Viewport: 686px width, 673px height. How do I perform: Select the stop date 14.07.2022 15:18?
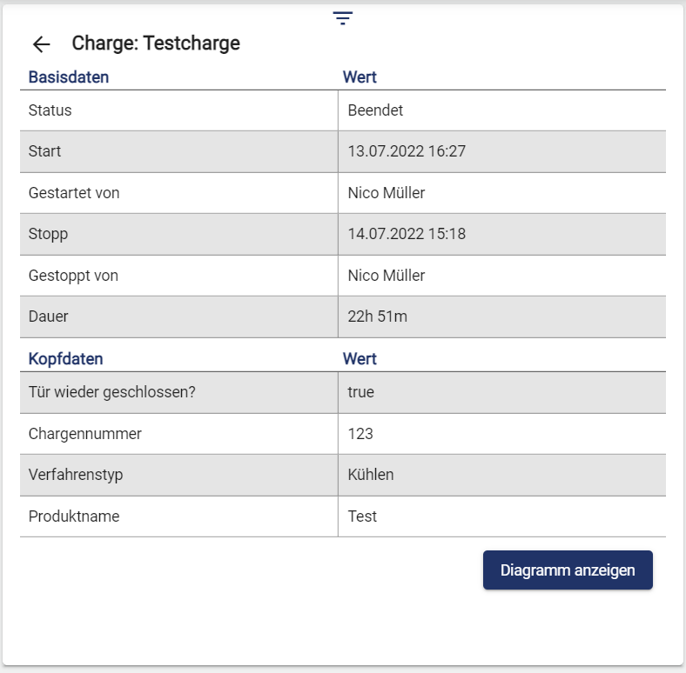click(x=407, y=234)
